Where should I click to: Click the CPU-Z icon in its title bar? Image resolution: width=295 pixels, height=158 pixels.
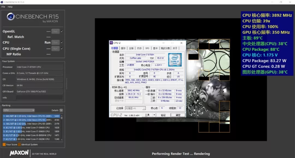111,43
